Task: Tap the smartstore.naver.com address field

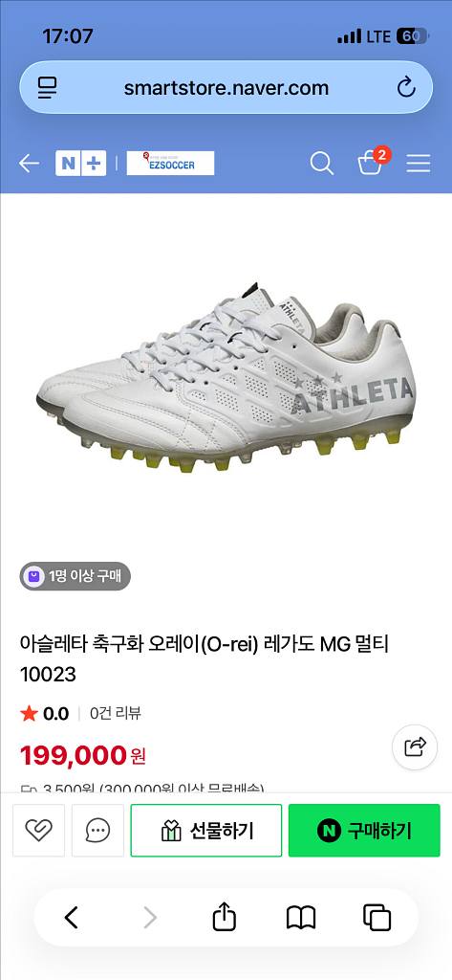Action: 226,87
